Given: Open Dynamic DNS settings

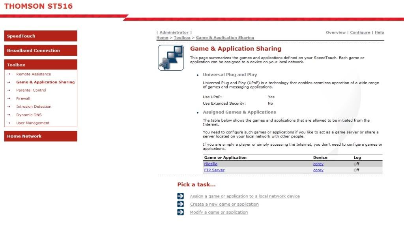Looking at the screenshot, I should [x=29, y=115].
